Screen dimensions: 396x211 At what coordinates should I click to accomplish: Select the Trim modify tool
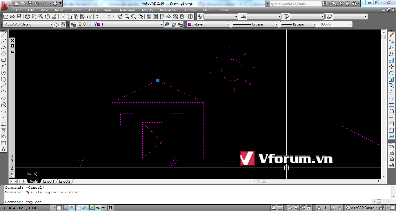coord(391,92)
